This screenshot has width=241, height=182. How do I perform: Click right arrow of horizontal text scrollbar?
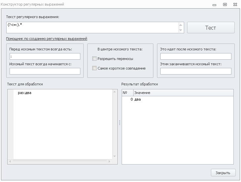click(109, 161)
